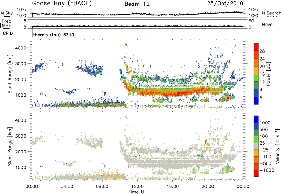
Task: Click the 'Velocity [m s-1]' colorbar label
Action: [x=277, y=146]
